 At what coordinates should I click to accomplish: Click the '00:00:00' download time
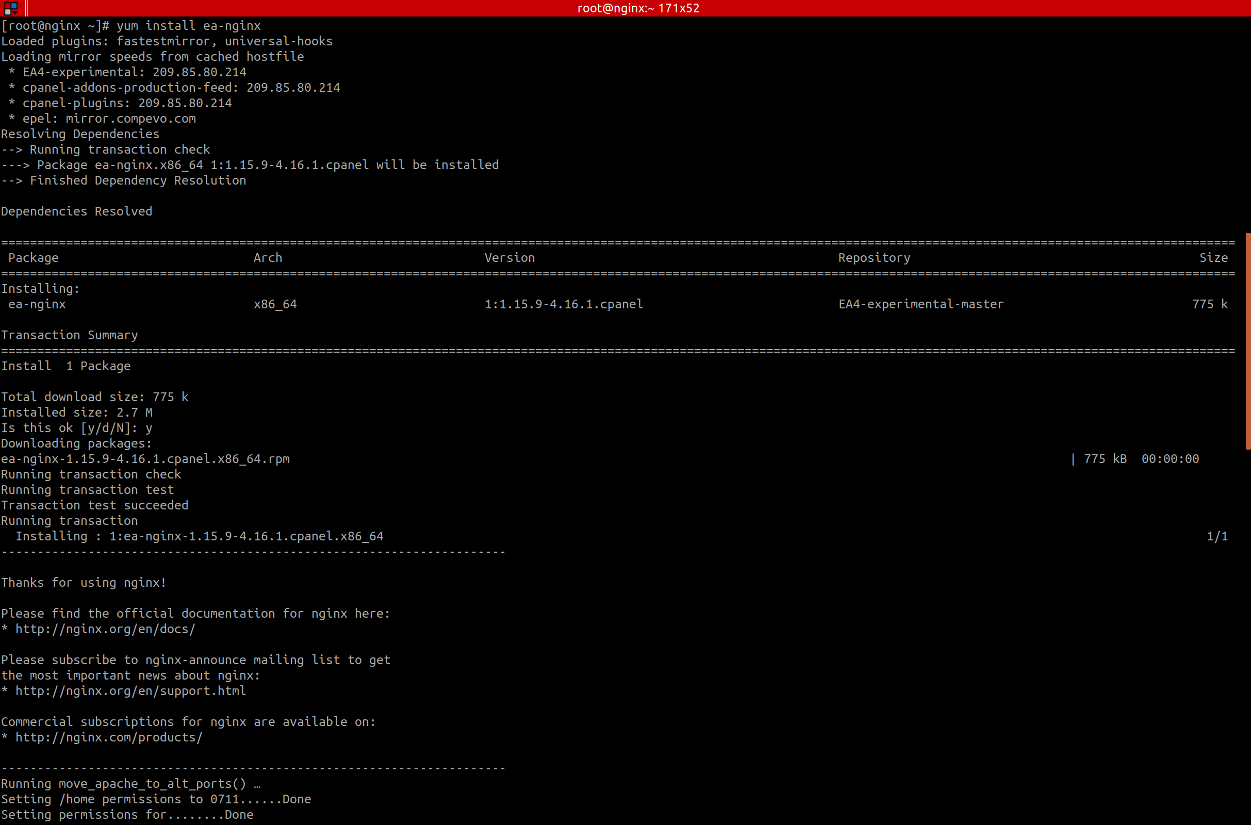(1171, 459)
